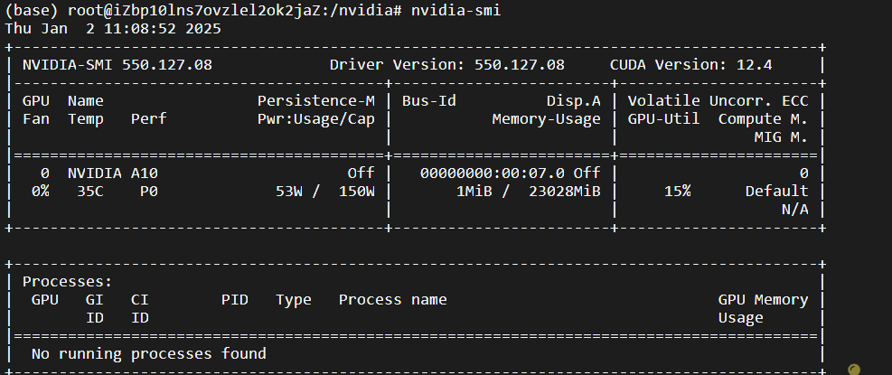
Task: Click the 00000000:00:07.0 bus address
Action: pyautogui.click(x=492, y=173)
